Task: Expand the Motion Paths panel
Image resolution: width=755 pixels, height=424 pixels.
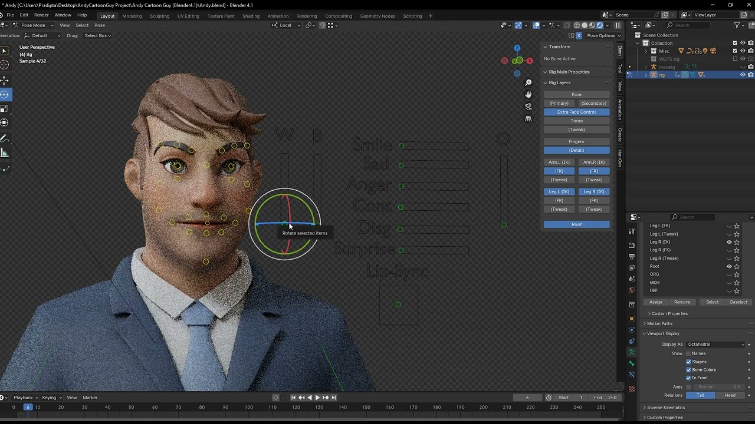Action: (x=659, y=323)
